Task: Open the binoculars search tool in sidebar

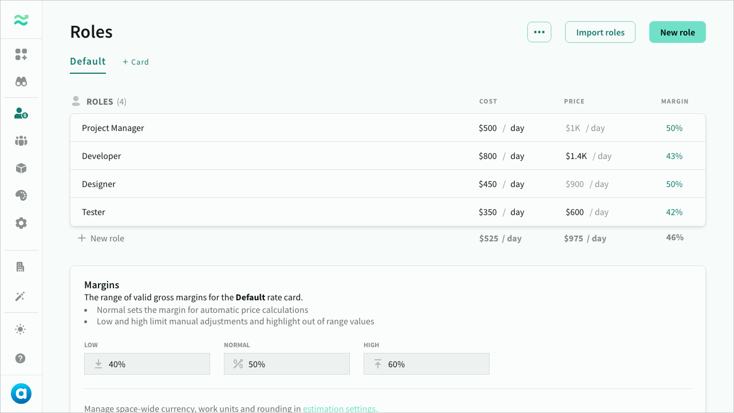Action: pyautogui.click(x=21, y=81)
